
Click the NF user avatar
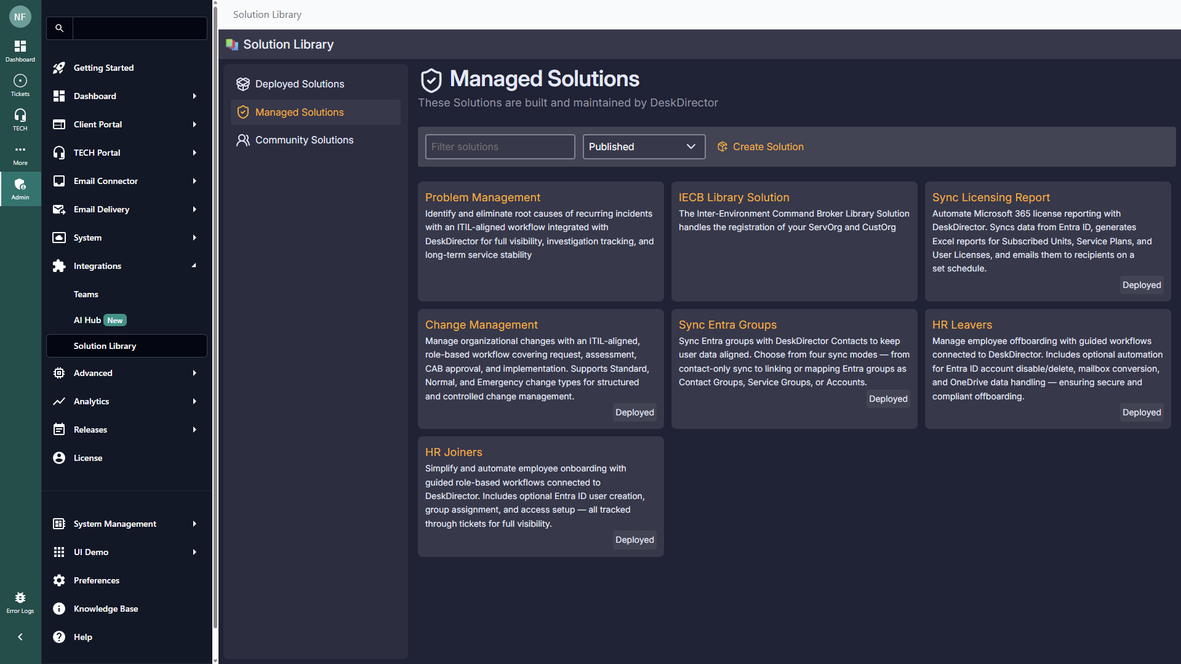tap(20, 17)
